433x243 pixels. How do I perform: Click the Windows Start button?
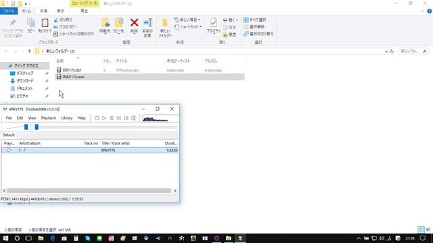(5, 238)
